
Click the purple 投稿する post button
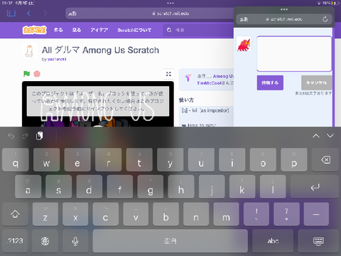(270, 82)
